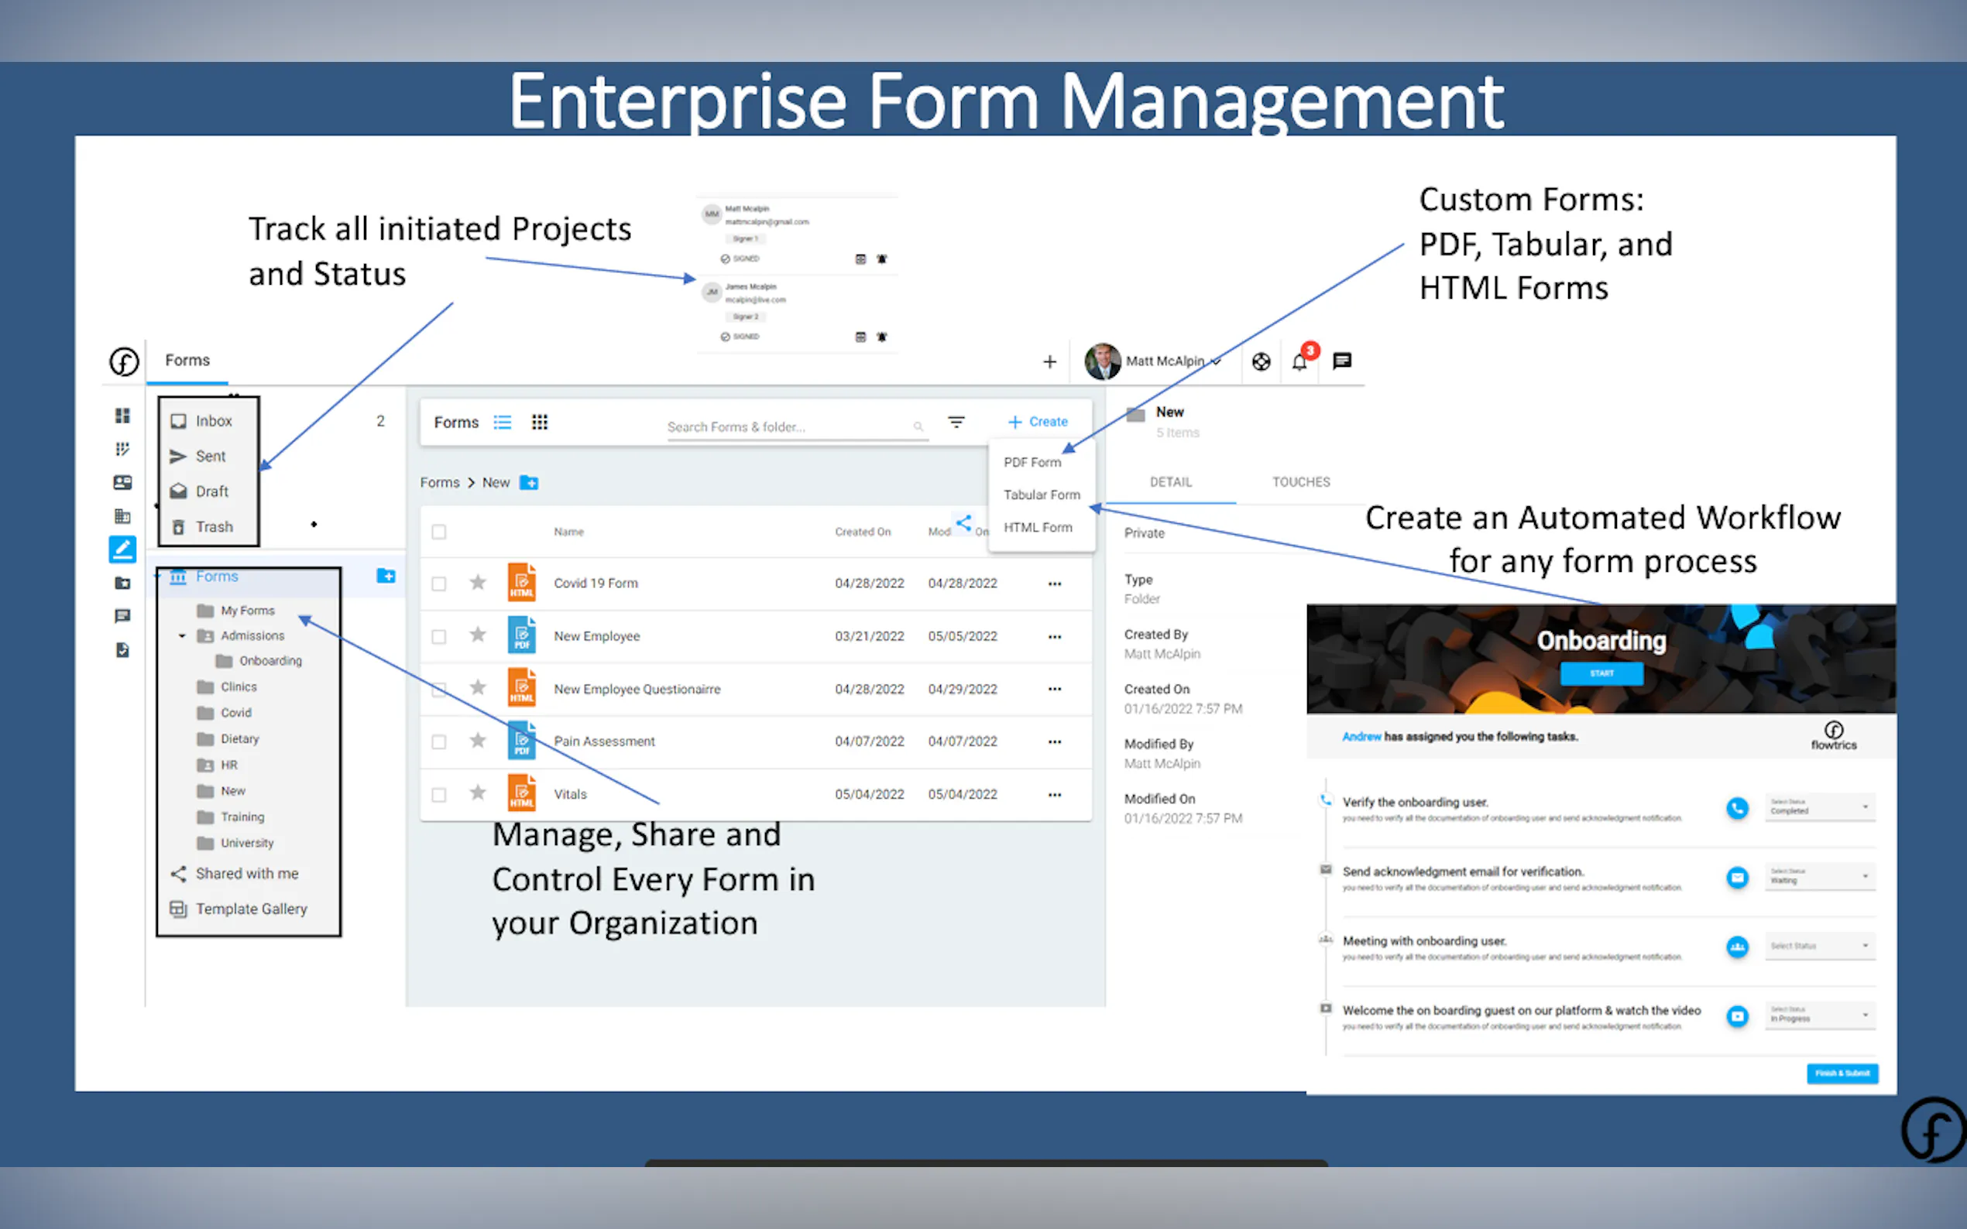Select HTML Form from Create menu
Viewport: 1967px width, 1229px height.
coord(1038,528)
